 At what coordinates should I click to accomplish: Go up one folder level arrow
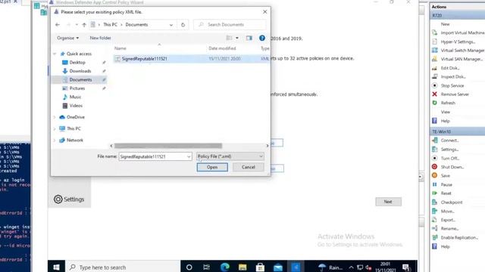84,25
